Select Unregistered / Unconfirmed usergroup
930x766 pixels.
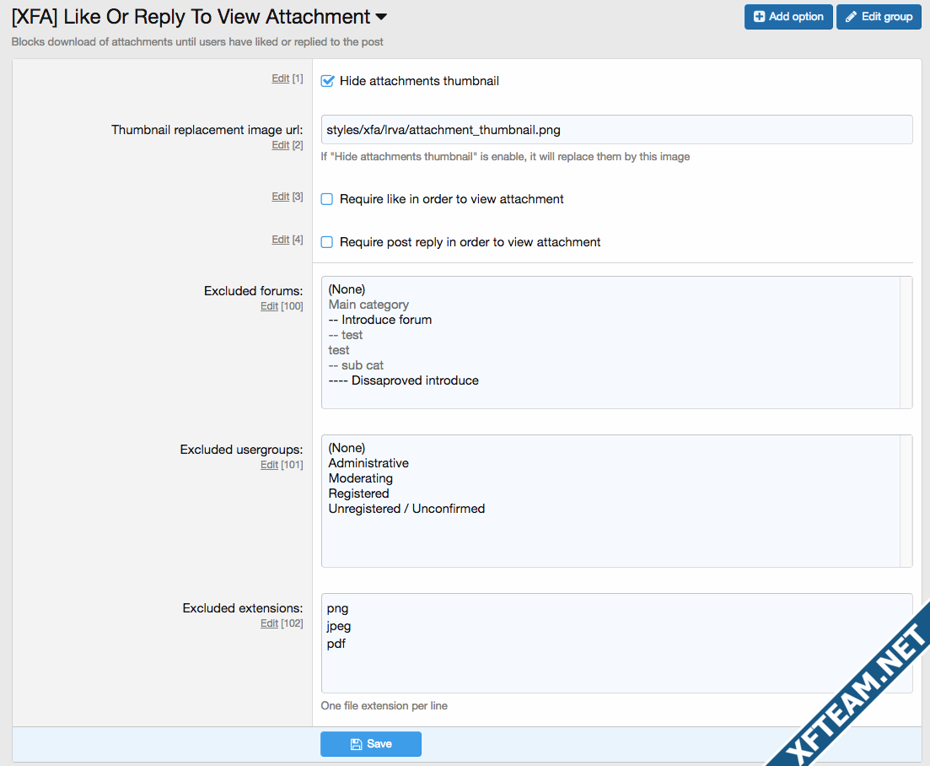click(x=407, y=509)
